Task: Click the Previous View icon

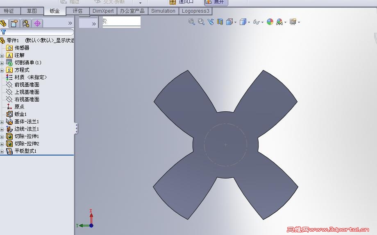Action: pos(211,22)
